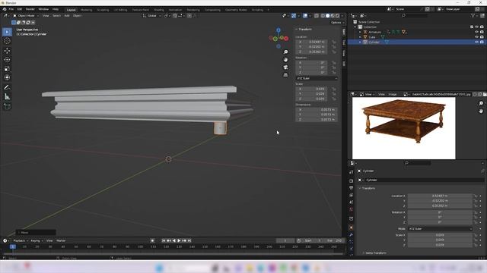Open Render properties tab

coord(352,180)
